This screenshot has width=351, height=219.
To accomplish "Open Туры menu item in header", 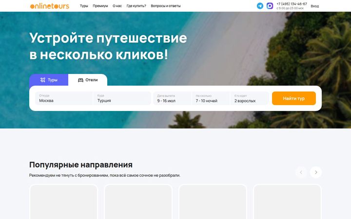I will point(84,6).
